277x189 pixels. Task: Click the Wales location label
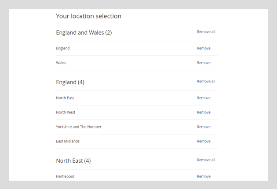[x=61, y=63]
